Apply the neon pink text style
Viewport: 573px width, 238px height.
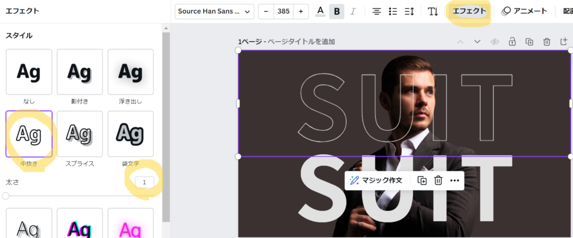pyautogui.click(x=130, y=223)
